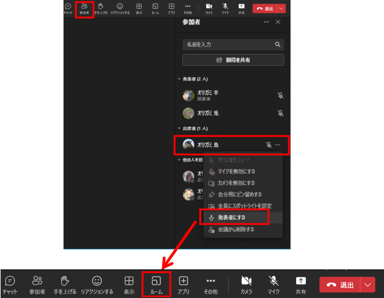Open アプリ in the enlarged bottom toolbar
The image size is (384, 298).
[183, 284]
